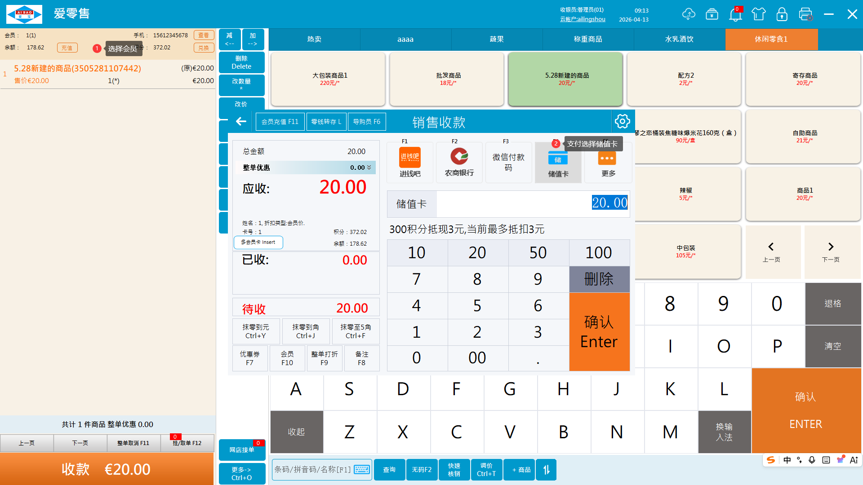The width and height of the screenshot is (863, 485).
Task: Switch to 水乳酒饮 category tab
Action: [x=679, y=40]
